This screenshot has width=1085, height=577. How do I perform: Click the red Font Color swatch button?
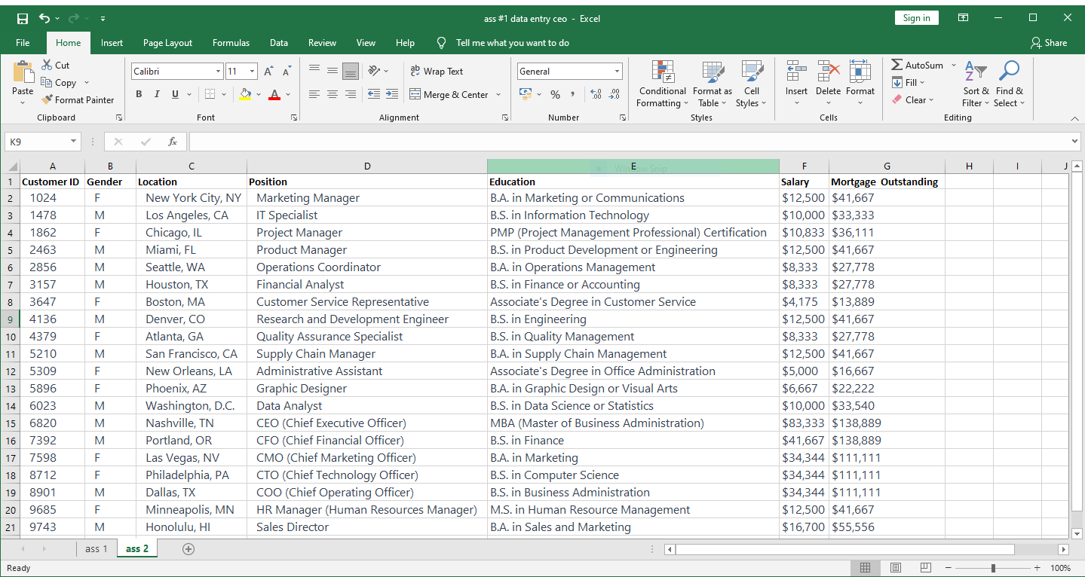point(274,95)
